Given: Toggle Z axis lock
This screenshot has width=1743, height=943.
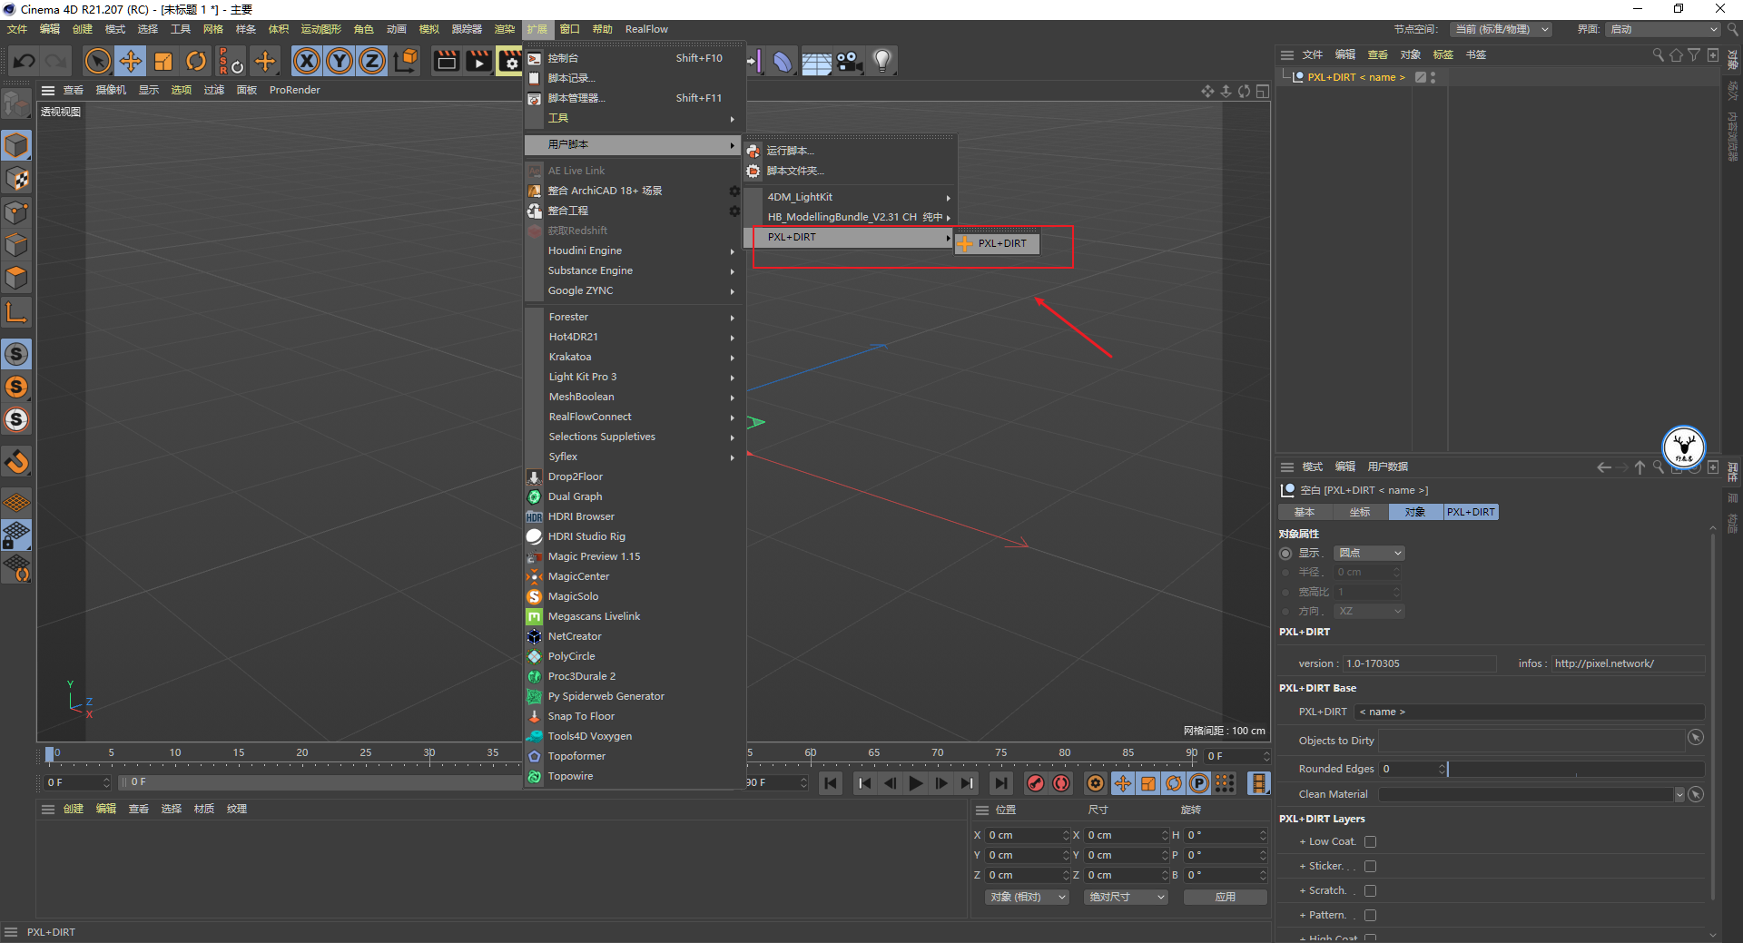Looking at the screenshot, I should [372, 61].
